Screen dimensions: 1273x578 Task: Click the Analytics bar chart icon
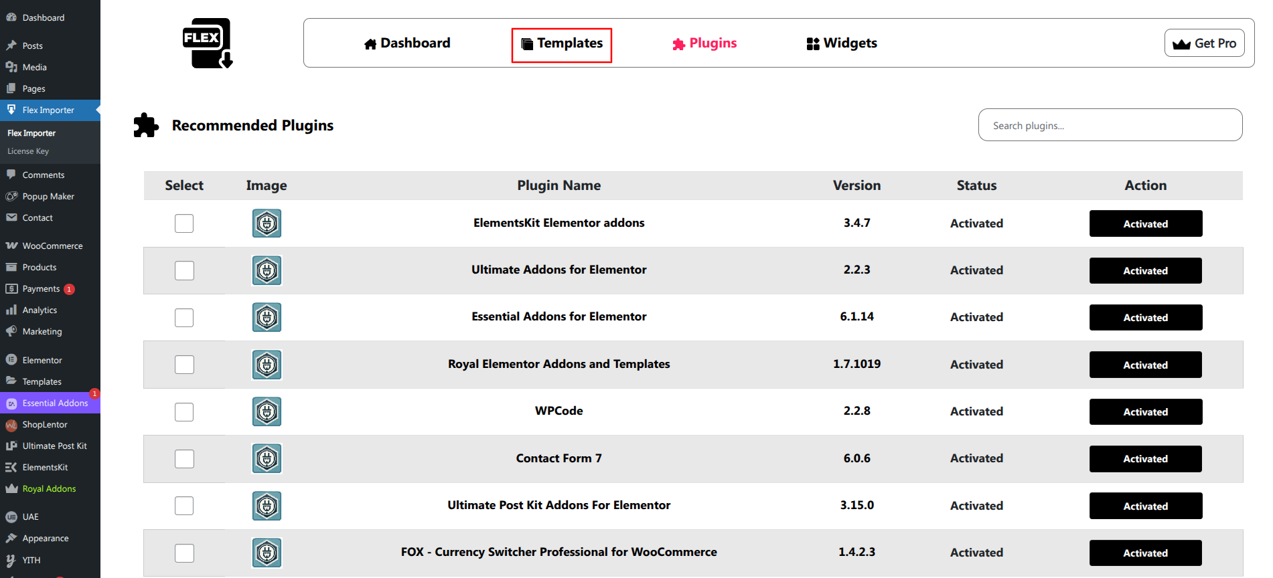11,310
